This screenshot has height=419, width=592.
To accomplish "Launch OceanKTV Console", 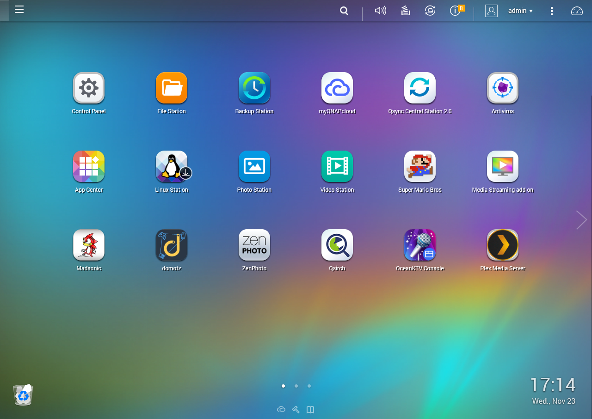I will (420, 245).
